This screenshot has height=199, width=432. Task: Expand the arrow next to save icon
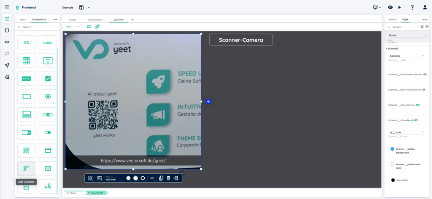89,8
